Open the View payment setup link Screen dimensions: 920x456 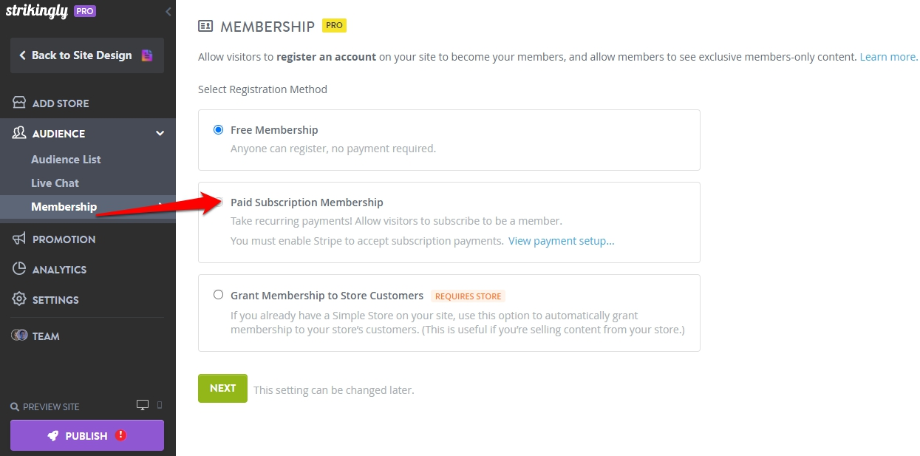point(561,241)
